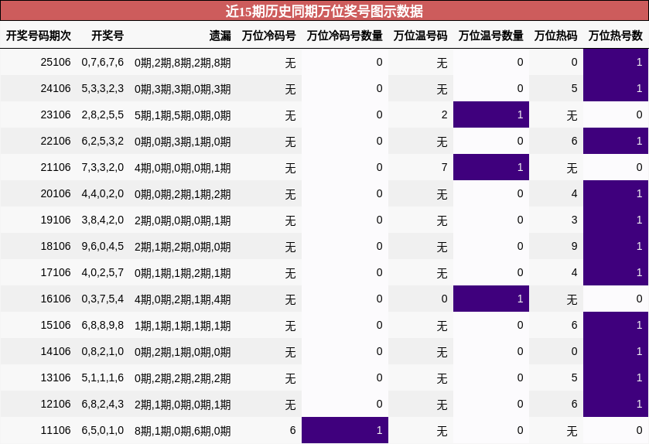Click winning numbers 5,1,1,1,6
The width and height of the screenshot is (649, 444).
click(x=103, y=377)
